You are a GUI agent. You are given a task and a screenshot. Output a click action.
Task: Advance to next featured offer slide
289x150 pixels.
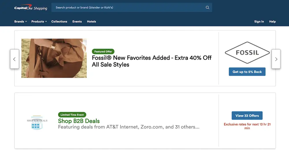pyautogui.click(x=276, y=59)
